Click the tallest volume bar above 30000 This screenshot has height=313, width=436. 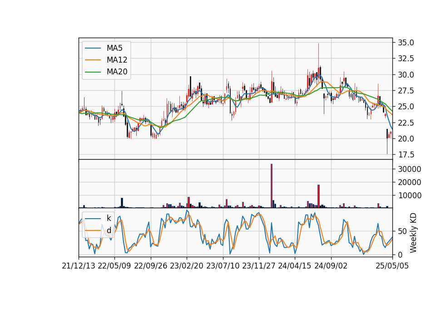tap(272, 186)
